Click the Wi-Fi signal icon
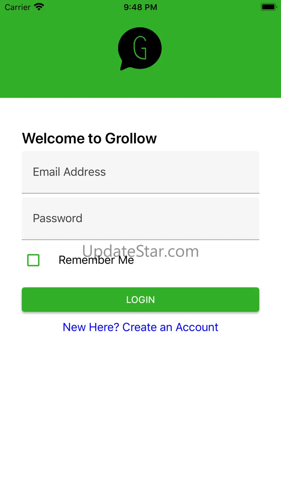281x500 pixels. click(x=39, y=7)
